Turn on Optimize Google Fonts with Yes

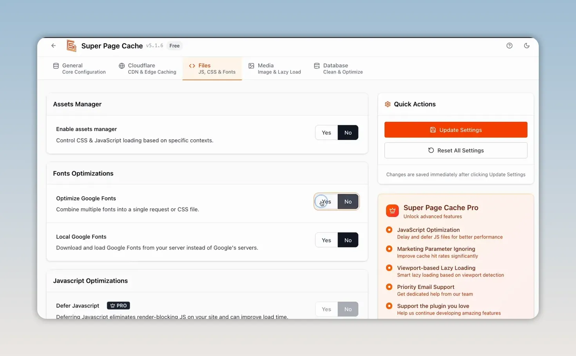click(x=326, y=202)
